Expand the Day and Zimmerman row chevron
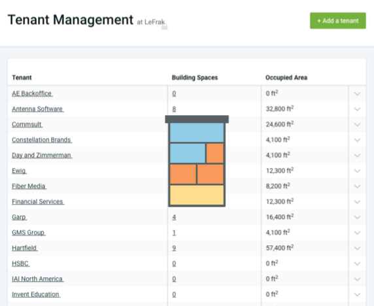 point(357,156)
